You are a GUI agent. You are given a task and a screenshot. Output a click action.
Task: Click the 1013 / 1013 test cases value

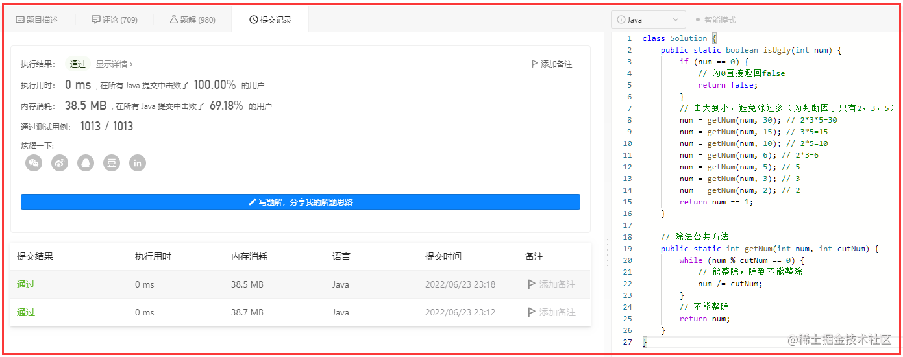[106, 127]
